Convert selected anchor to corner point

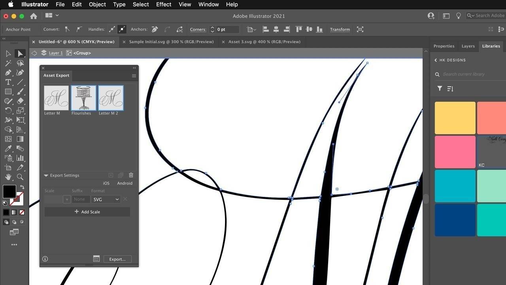pyautogui.click(x=67, y=29)
